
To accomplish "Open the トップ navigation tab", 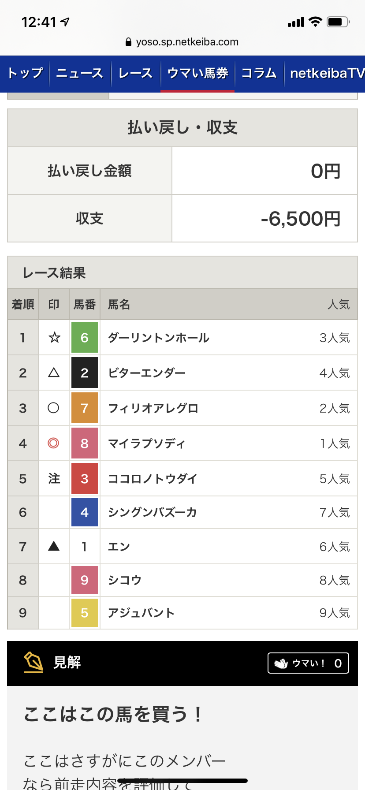I will pyautogui.click(x=25, y=73).
